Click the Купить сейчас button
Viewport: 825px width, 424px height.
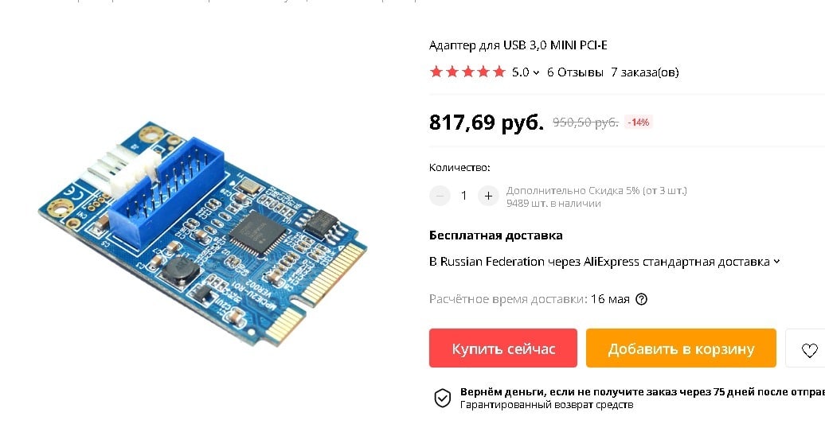pos(503,348)
